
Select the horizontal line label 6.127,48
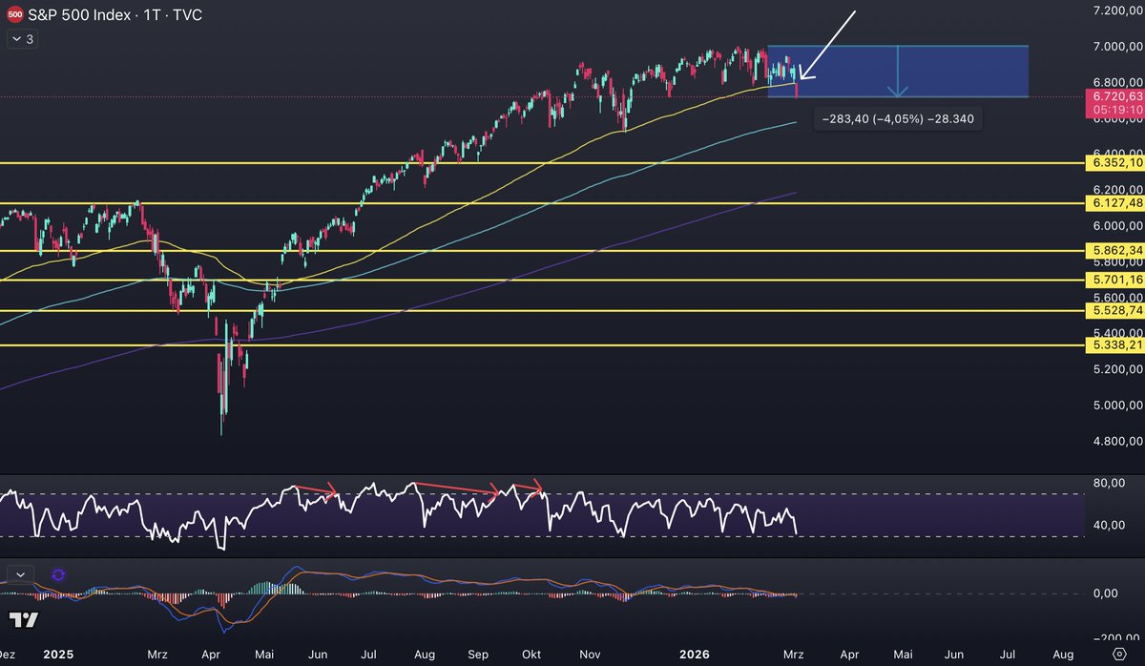click(x=1116, y=203)
